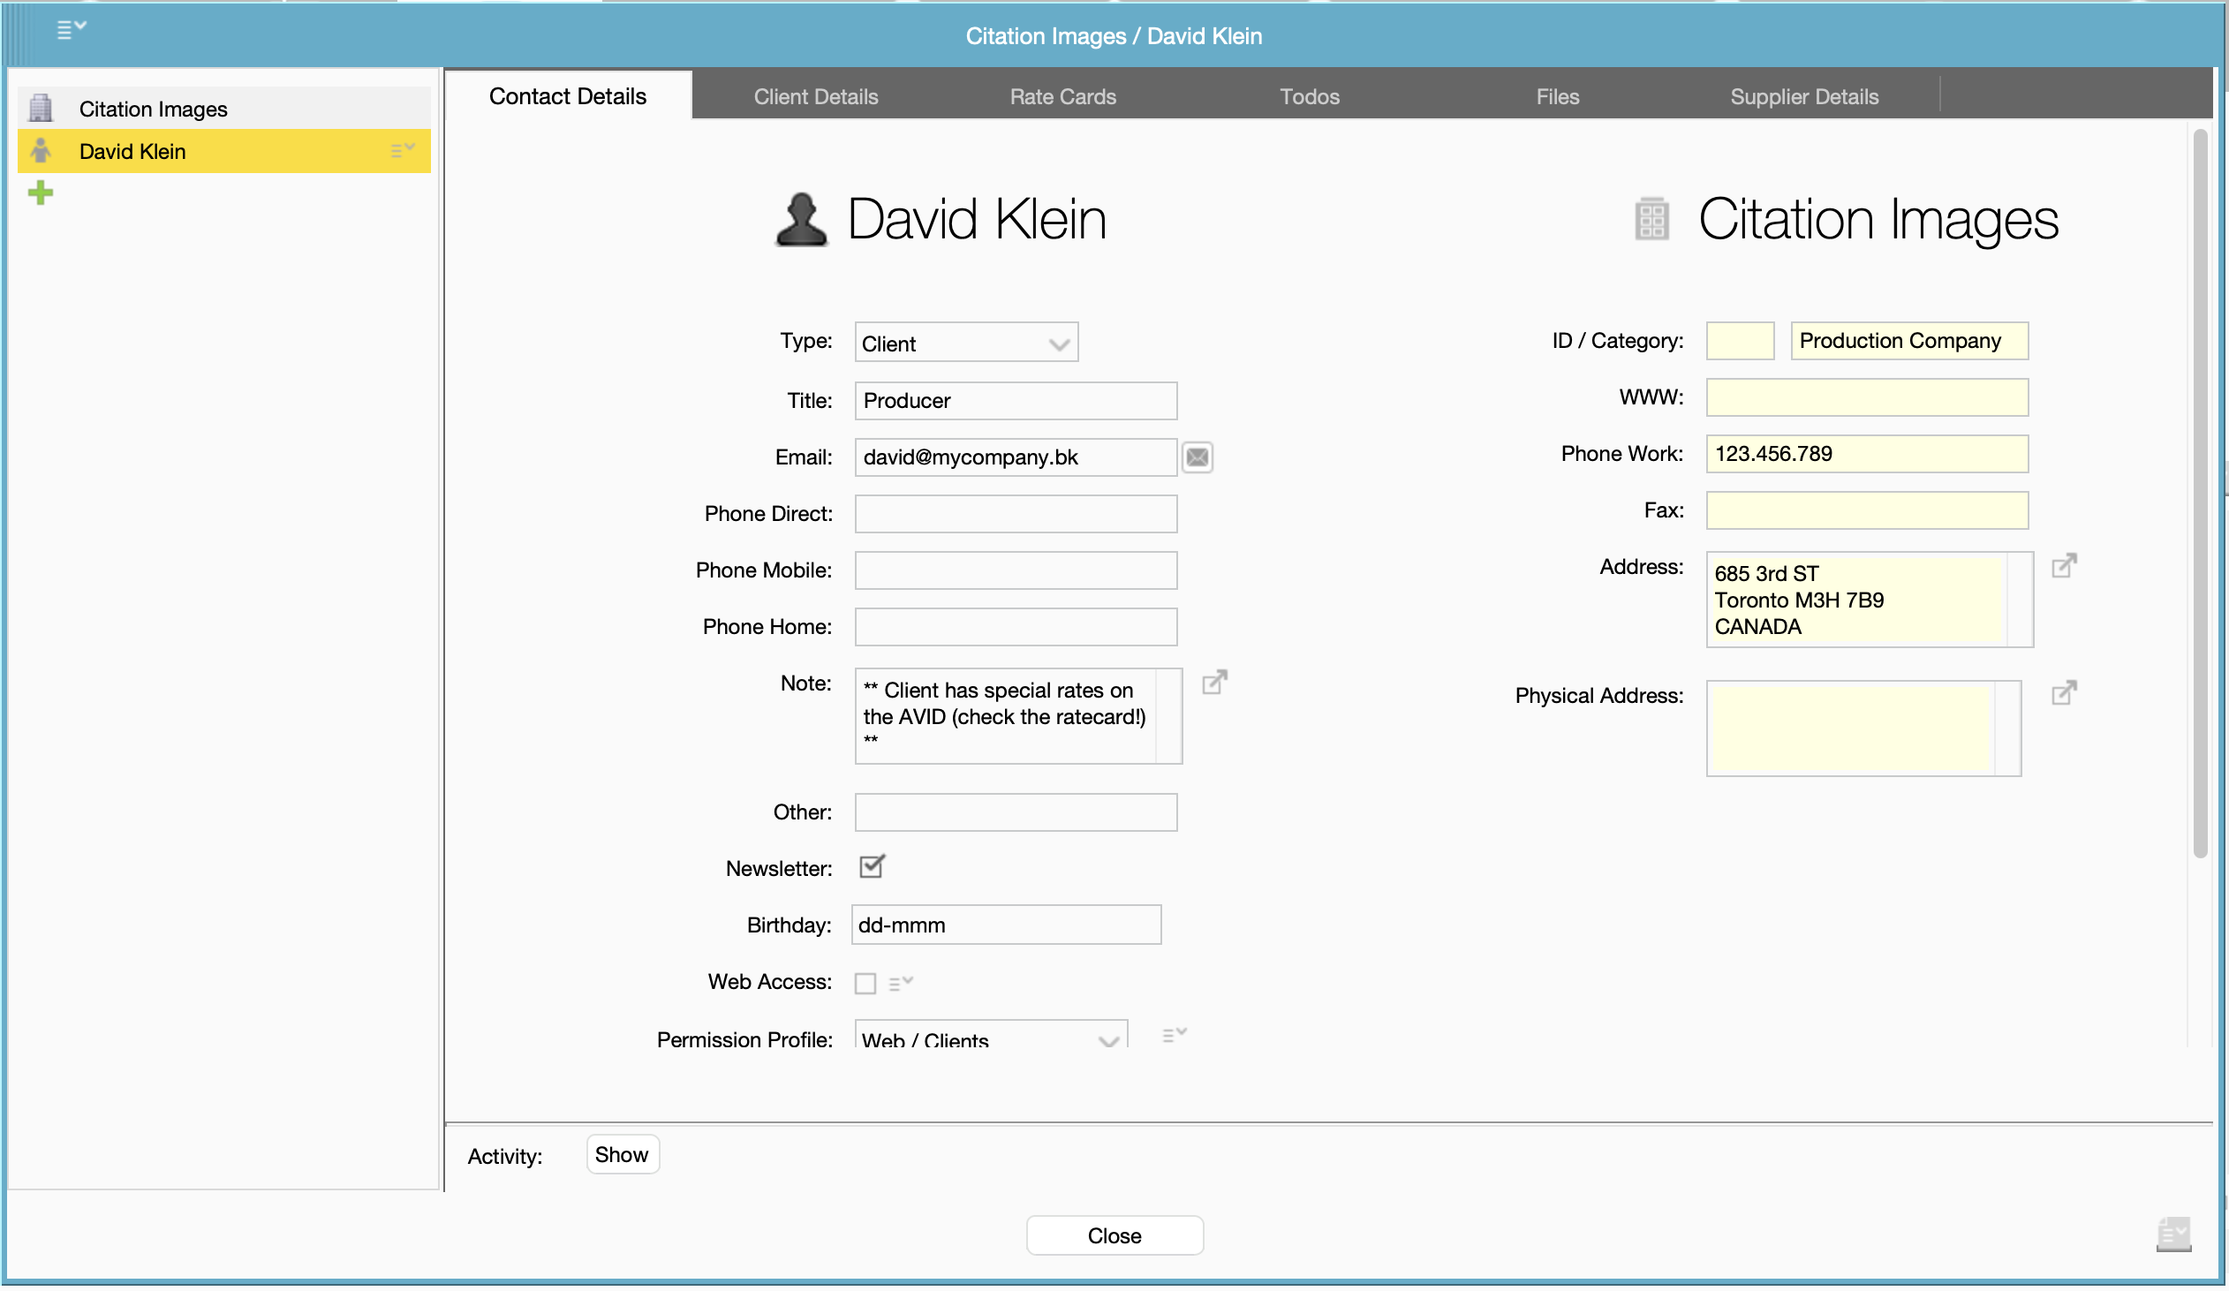This screenshot has width=2229, height=1291.
Task: Click the envelope icon beside Email field
Action: click(1197, 457)
